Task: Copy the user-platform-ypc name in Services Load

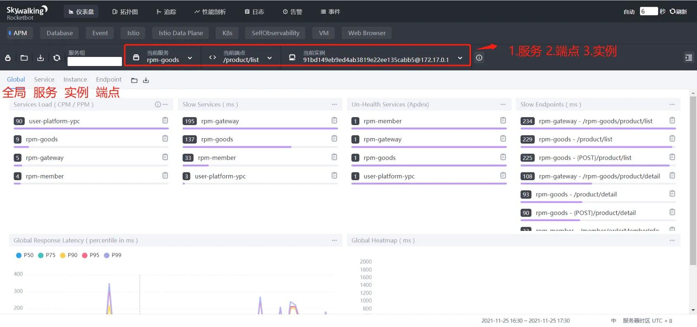Action: click(165, 120)
